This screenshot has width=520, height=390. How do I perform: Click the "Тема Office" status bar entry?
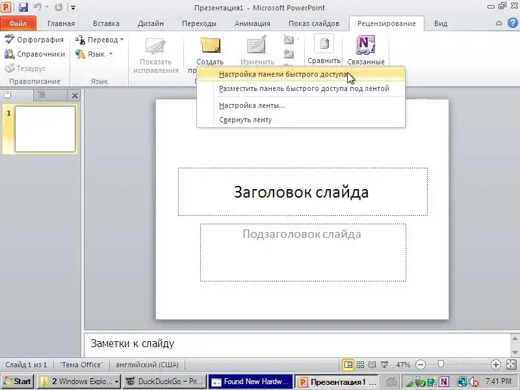pos(82,365)
